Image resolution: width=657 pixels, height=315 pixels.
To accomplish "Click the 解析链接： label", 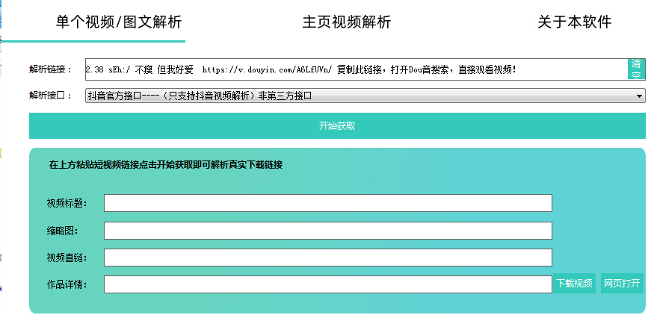I will 50,69.
